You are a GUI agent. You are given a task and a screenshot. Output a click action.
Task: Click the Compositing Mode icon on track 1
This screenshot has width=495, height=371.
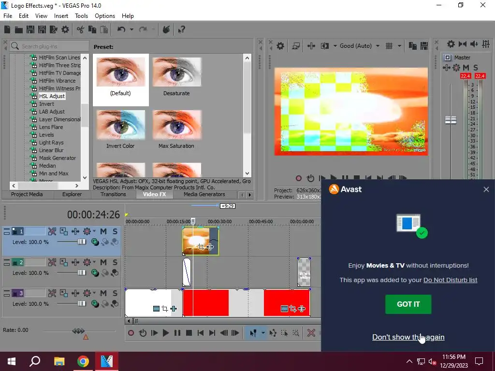94,242
